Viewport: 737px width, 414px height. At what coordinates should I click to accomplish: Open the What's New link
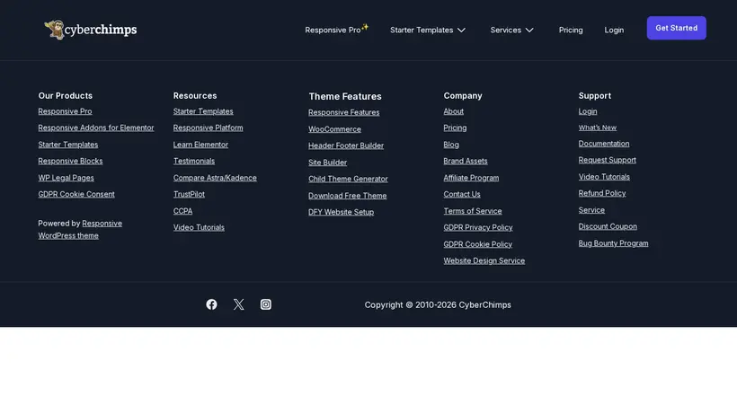click(598, 128)
